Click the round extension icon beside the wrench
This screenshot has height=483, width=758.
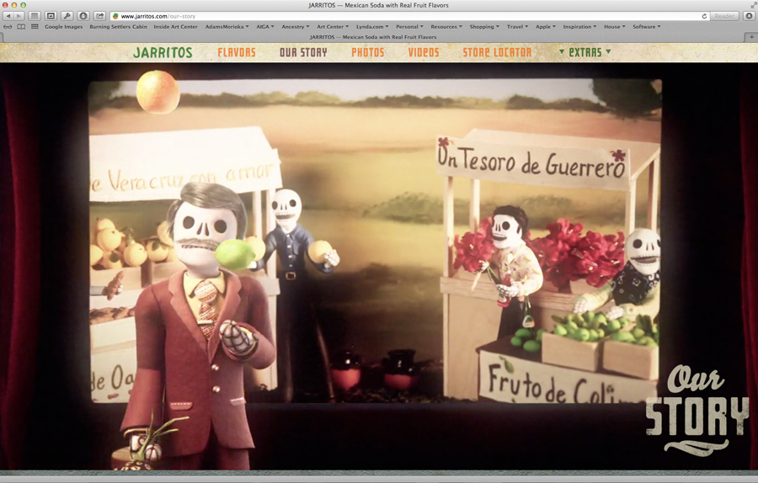83,16
